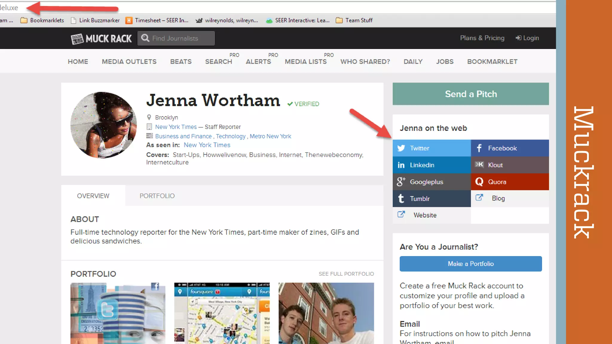The image size is (612, 344).
Task: Open the Bookmarklets bookmark folder
Action: coord(42,20)
